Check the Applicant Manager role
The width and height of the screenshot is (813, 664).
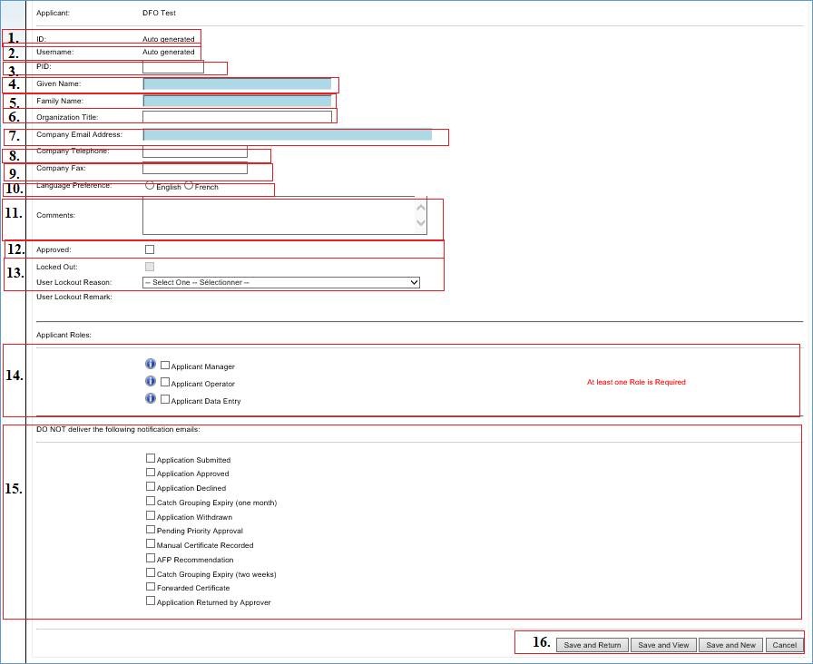coord(165,366)
